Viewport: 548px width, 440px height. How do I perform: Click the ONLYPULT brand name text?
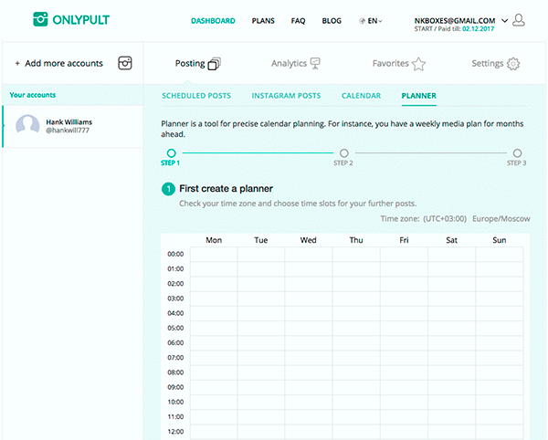81,20
